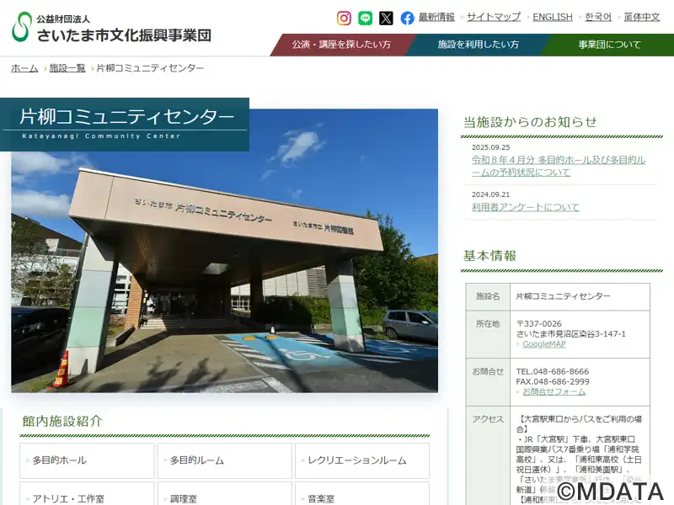
Task: Open the 令和8年4月分 reservation status notice
Action: 558,166
